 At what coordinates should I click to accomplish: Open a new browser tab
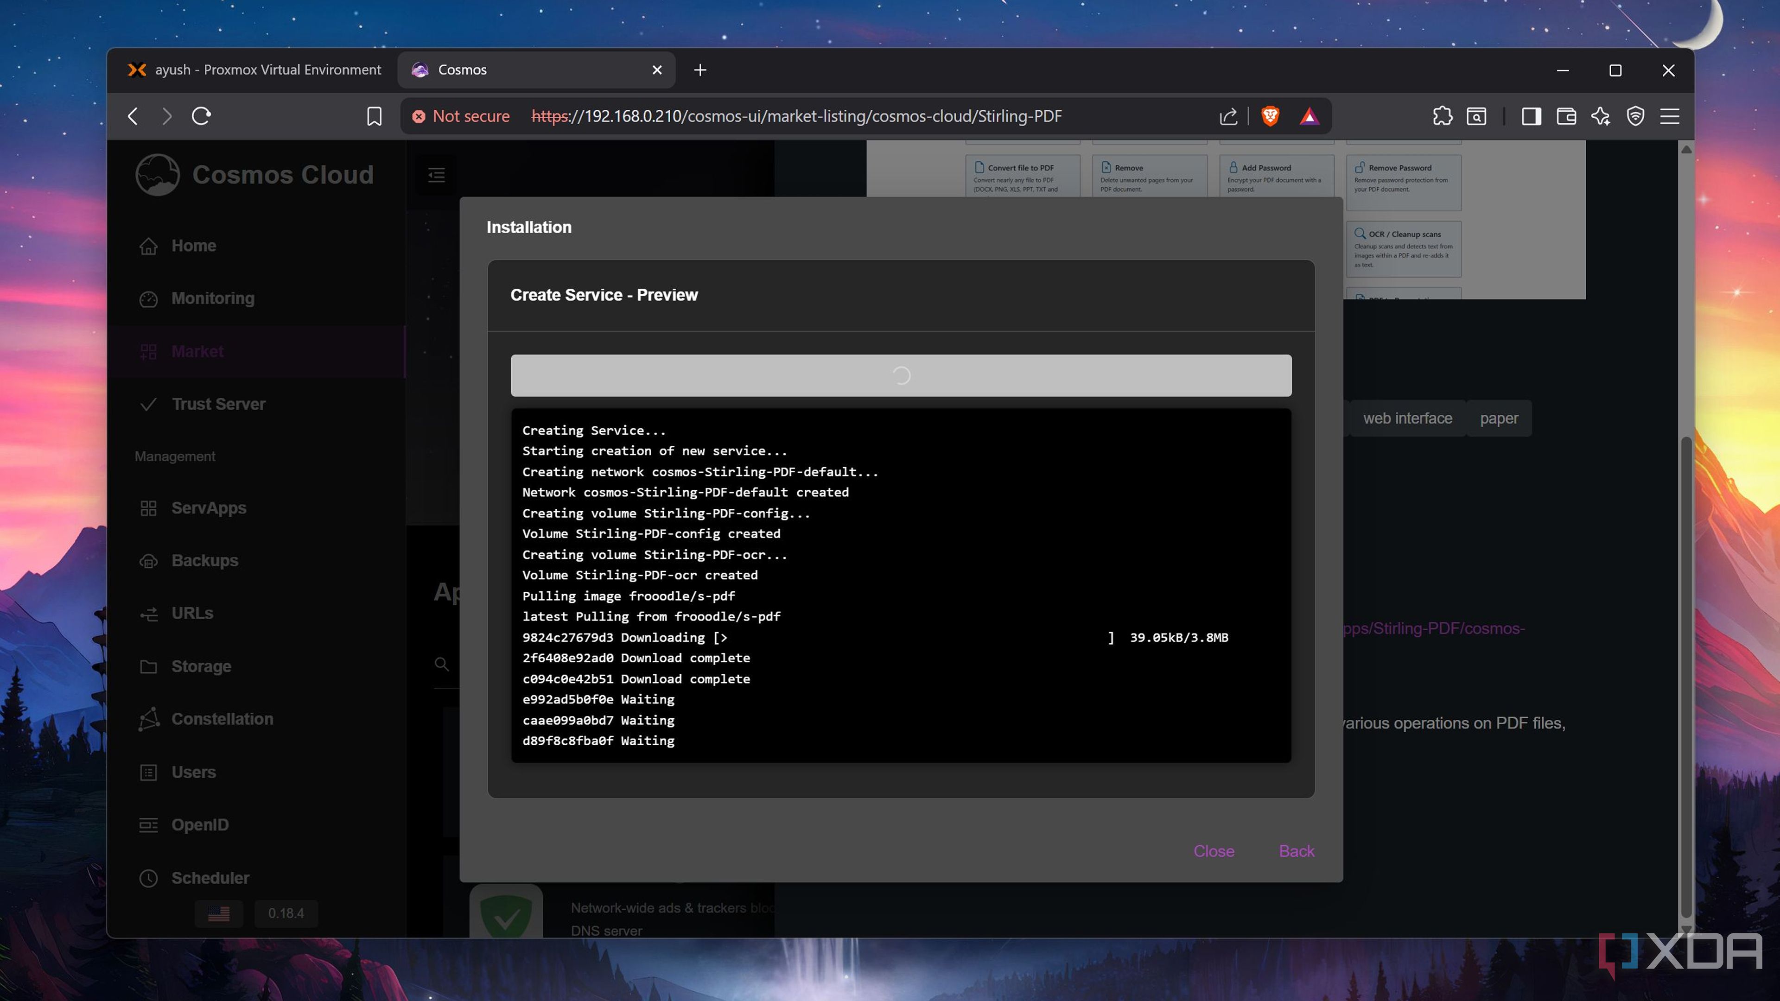pos(700,70)
